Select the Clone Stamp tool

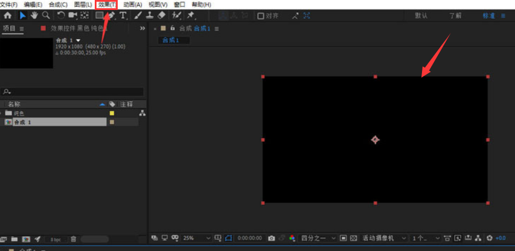click(x=149, y=15)
